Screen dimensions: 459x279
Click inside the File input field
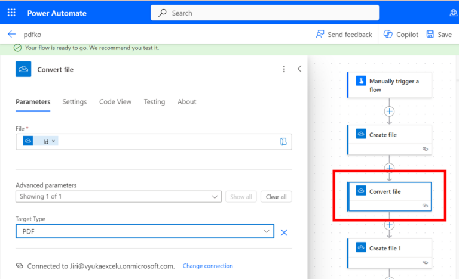154,142
